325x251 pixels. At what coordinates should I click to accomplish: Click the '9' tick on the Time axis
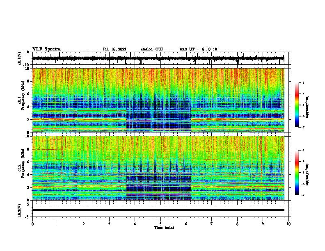263,224
